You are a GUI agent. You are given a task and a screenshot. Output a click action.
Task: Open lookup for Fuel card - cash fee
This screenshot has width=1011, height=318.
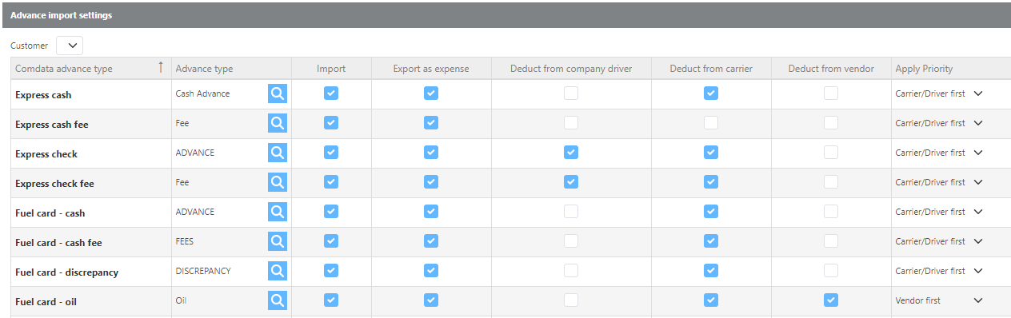tap(278, 241)
